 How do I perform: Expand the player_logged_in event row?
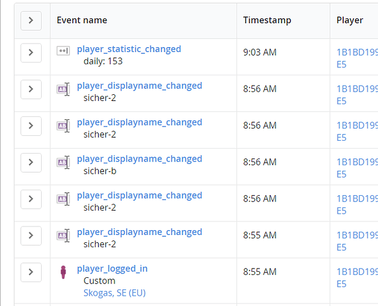[31, 272]
